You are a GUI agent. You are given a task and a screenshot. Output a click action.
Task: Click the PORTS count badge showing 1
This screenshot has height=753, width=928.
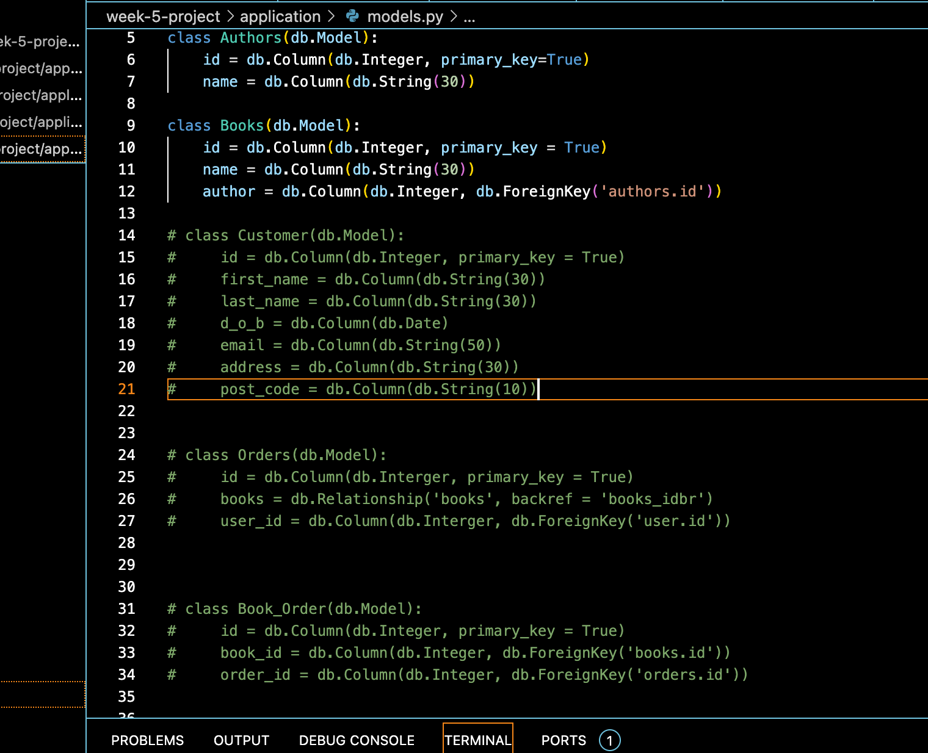tap(609, 740)
